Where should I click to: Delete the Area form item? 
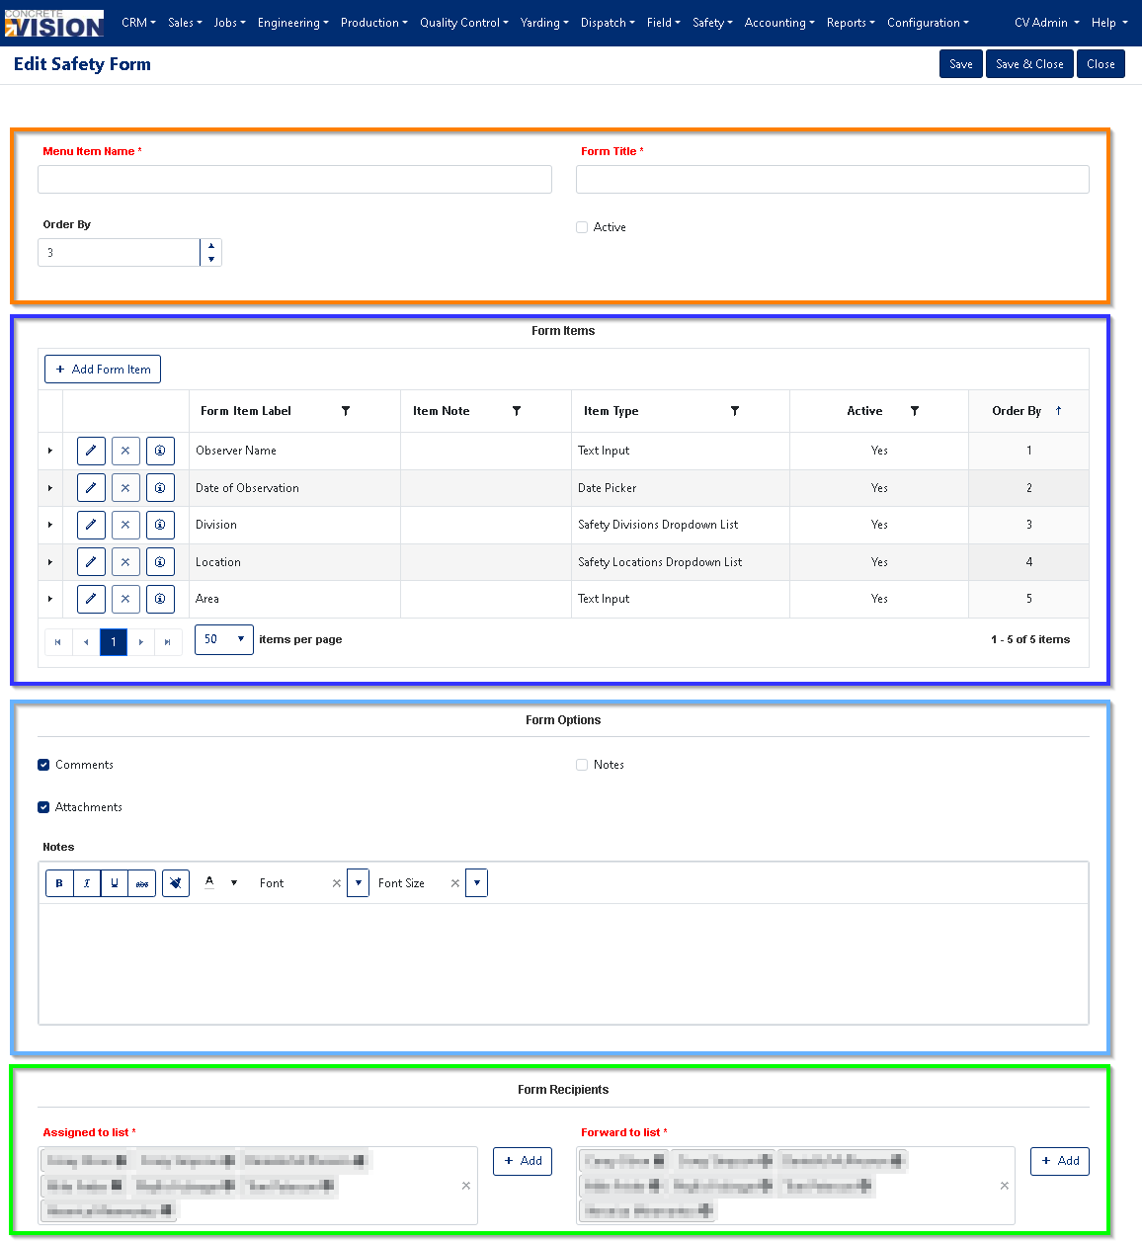coord(125,599)
